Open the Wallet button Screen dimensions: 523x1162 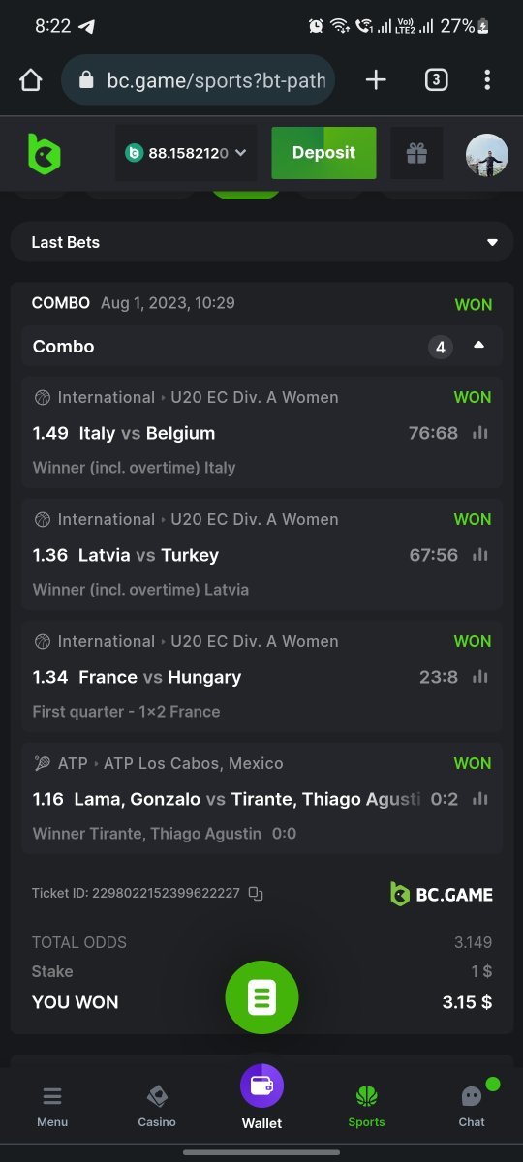click(261, 1097)
